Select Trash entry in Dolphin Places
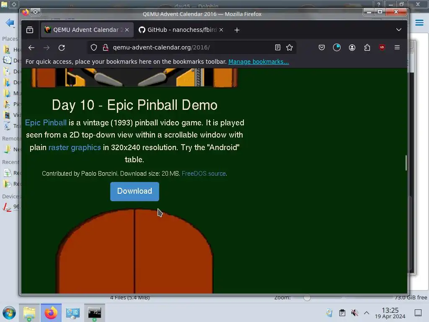429x322 pixels. click(x=11, y=126)
